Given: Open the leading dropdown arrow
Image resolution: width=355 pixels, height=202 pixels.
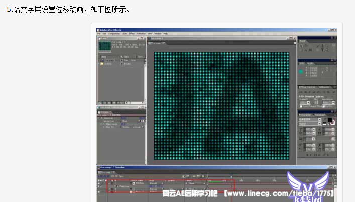Looking at the screenshot, I should click(333, 129).
